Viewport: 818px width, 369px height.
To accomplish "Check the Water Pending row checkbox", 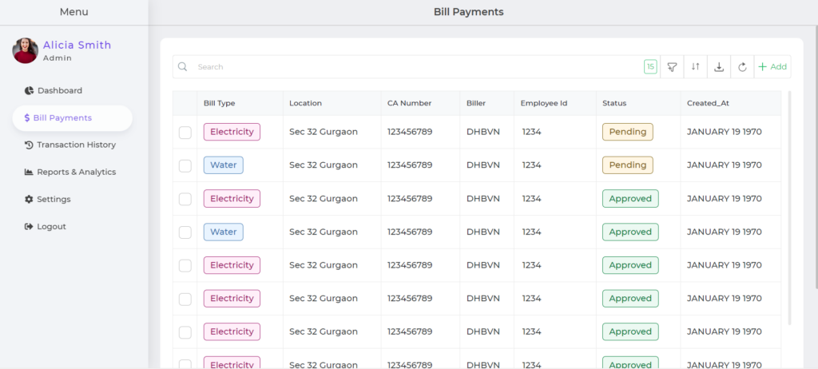I will click(185, 166).
